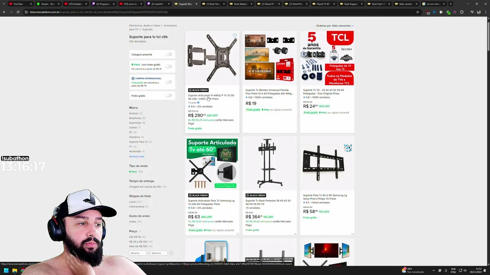
Task: Switch to the Rack Madesa tab
Action: pos(240,4)
